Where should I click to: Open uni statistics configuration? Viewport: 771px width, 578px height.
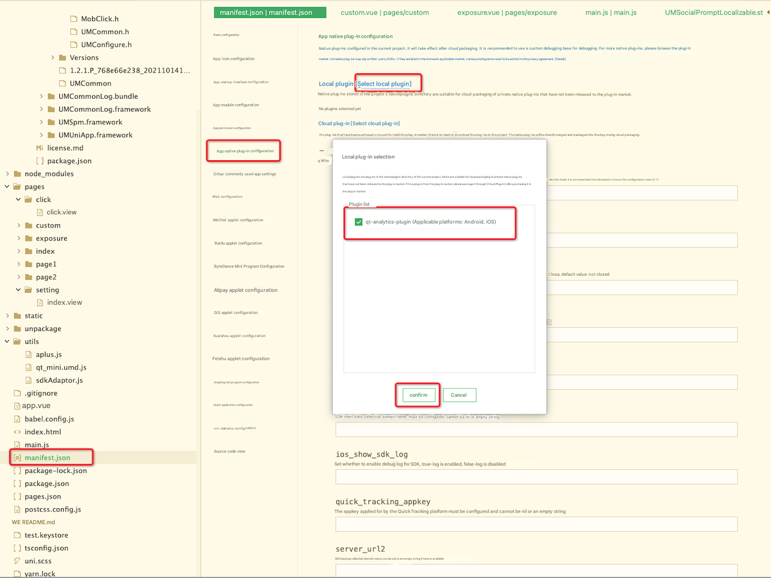[x=235, y=428]
